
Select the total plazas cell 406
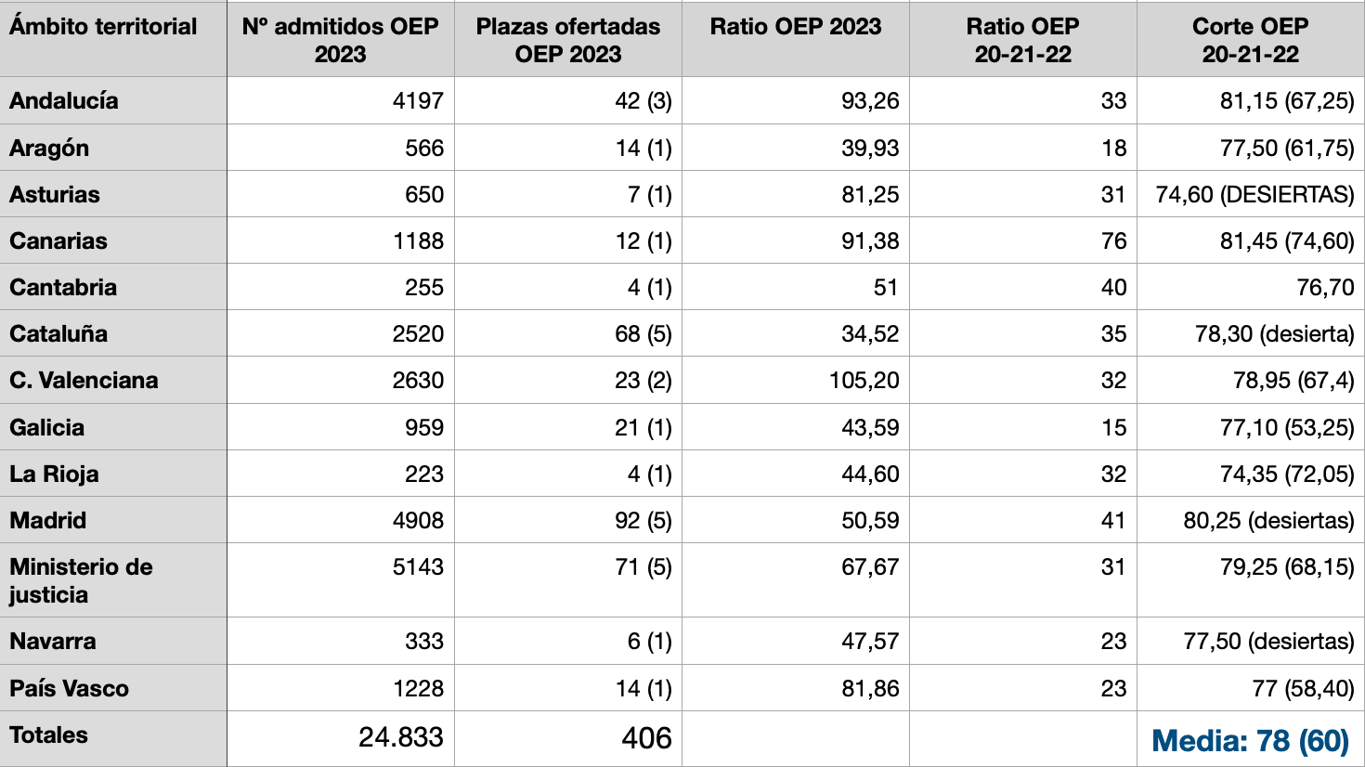[x=646, y=738]
